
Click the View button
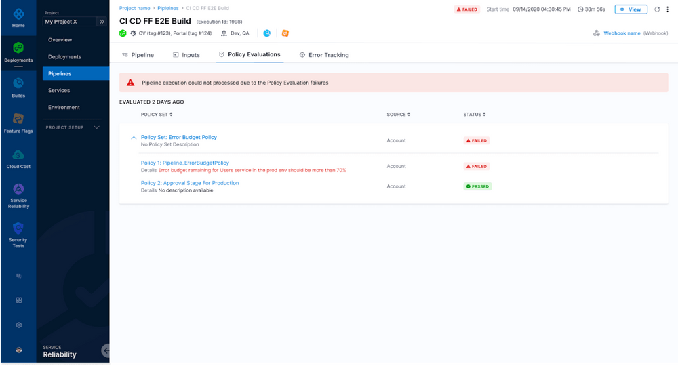coord(631,9)
